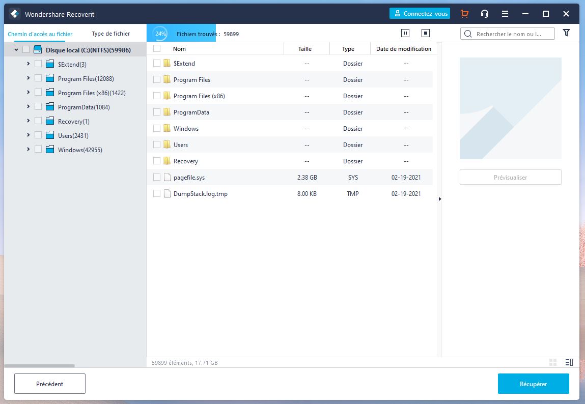Pause the scan with the pause icon

pos(405,34)
